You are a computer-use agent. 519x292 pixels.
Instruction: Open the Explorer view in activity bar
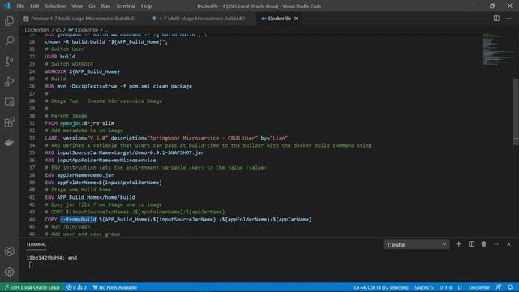(9, 21)
